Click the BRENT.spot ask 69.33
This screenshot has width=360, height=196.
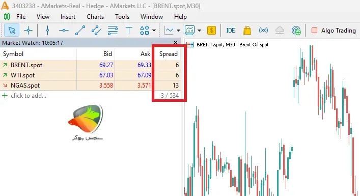tap(144, 65)
